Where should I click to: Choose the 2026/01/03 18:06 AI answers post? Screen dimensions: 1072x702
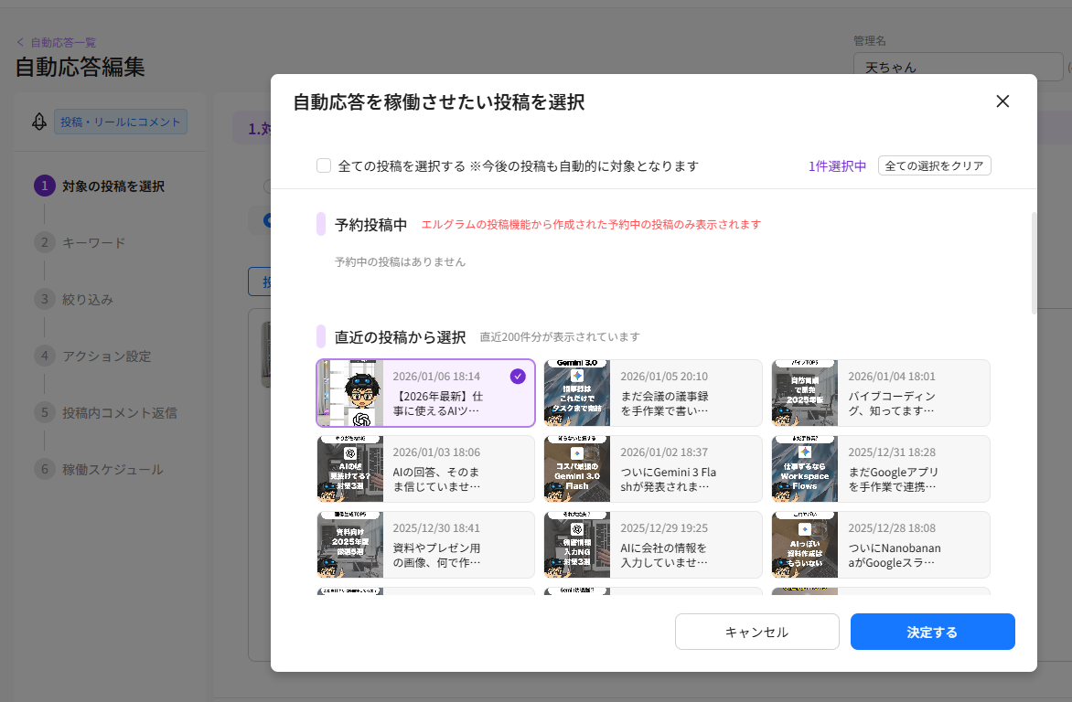(x=425, y=469)
